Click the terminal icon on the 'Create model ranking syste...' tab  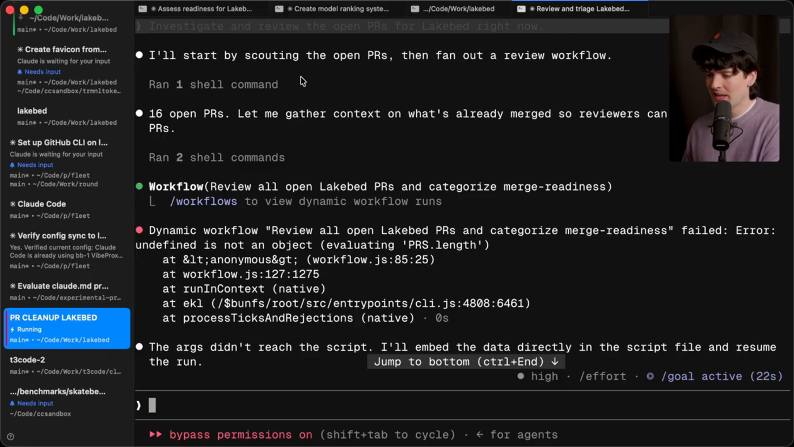pyautogui.click(x=279, y=9)
